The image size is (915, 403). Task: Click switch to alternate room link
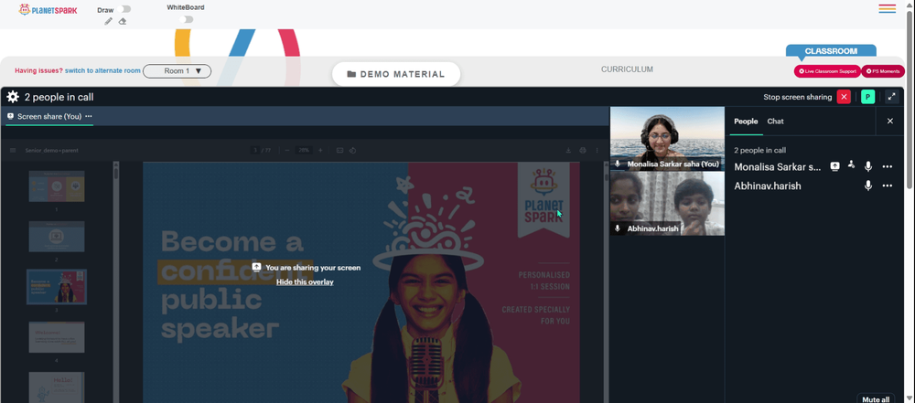[x=102, y=70]
